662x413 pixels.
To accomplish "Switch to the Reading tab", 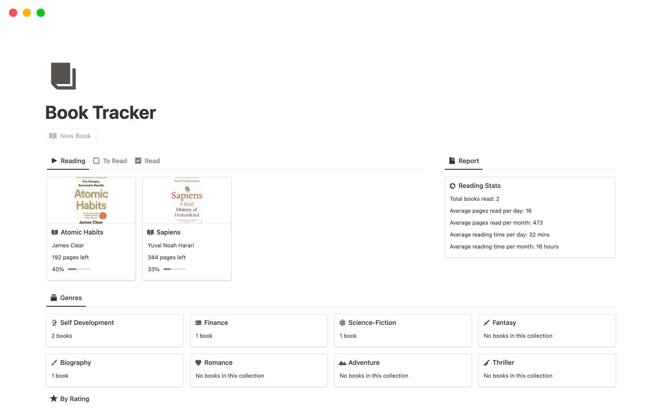I will click(x=72, y=160).
